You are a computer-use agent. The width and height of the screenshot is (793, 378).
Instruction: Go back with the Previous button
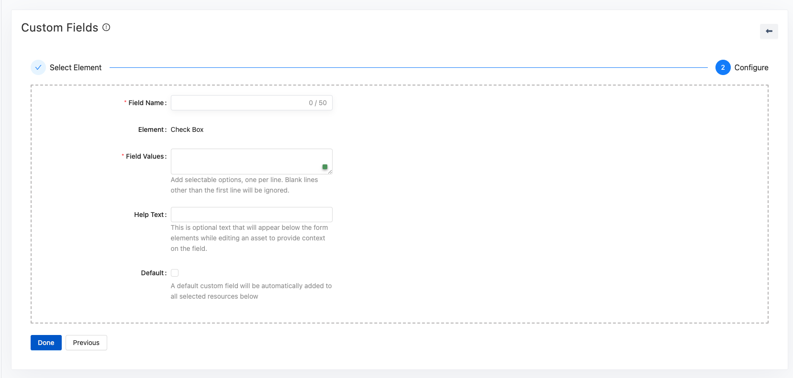(86, 343)
